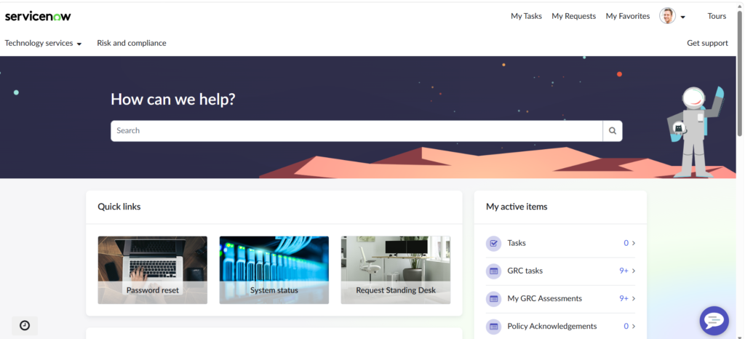Open the Password reset quick link

[x=153, y=270]
